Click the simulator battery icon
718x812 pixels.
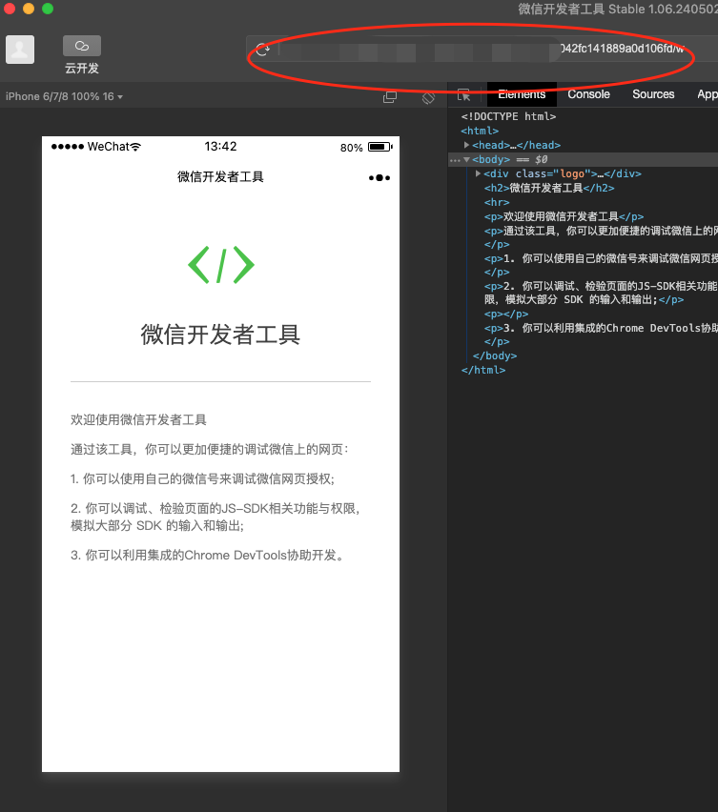[x=380, y=147]
